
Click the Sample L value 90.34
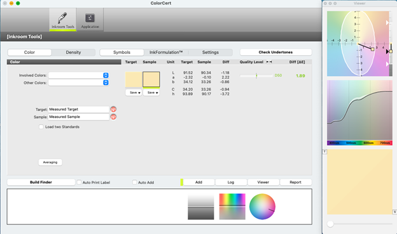tap(206, 73)
